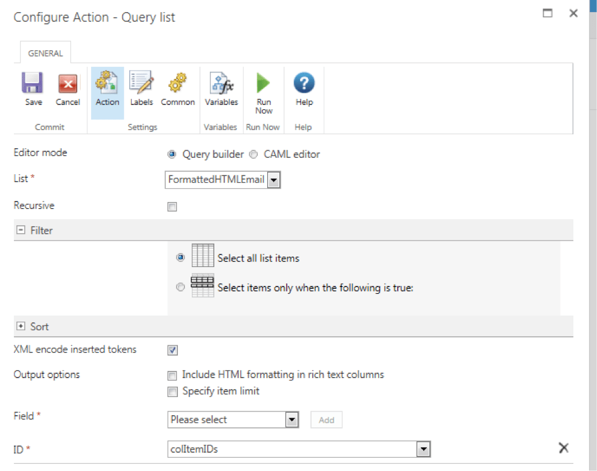Click the Editor mode label

(x=40, y=152)
